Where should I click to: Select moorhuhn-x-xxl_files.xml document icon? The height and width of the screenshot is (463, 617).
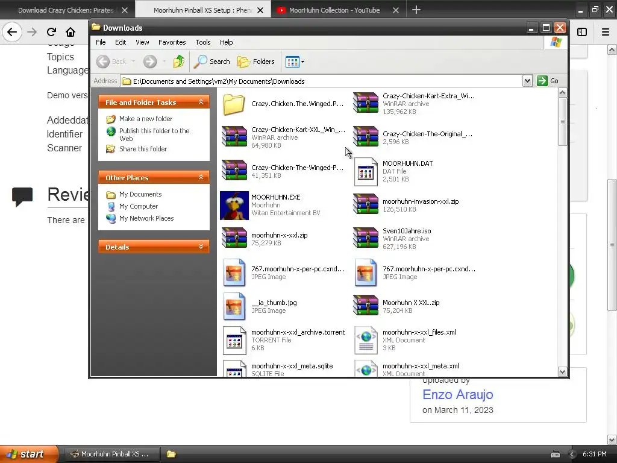(366, 341)
